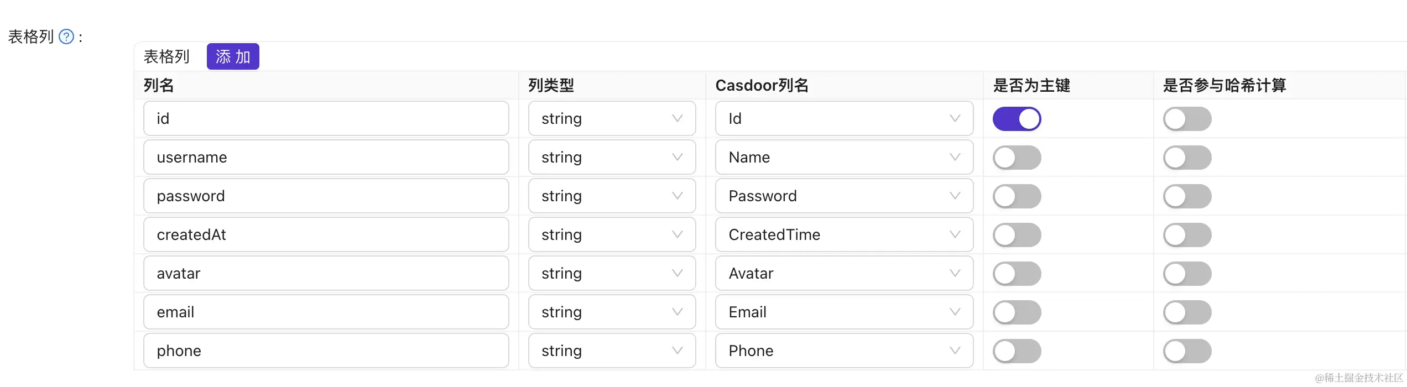Click the 是否为主键 column header

click(1031, 85)
